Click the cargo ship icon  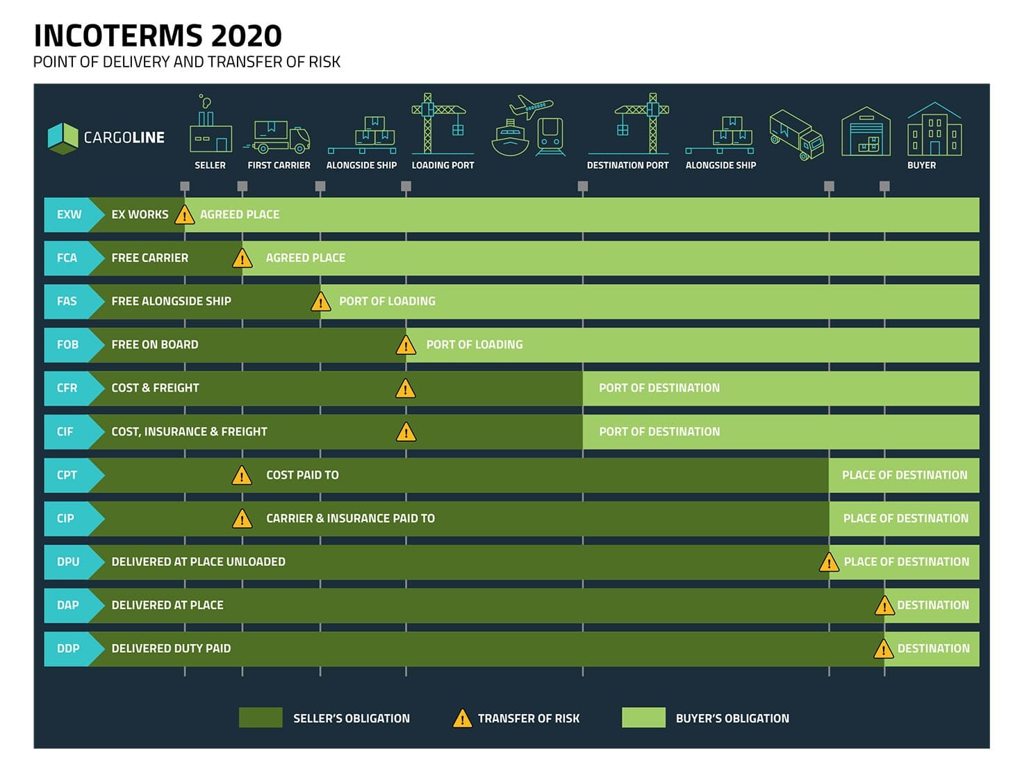point(511,138)
